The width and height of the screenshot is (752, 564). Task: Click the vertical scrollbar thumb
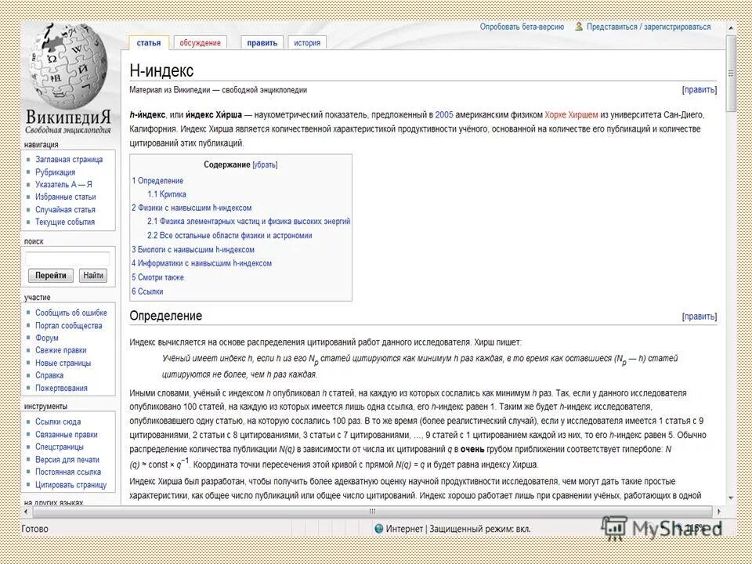click(730, 74)
